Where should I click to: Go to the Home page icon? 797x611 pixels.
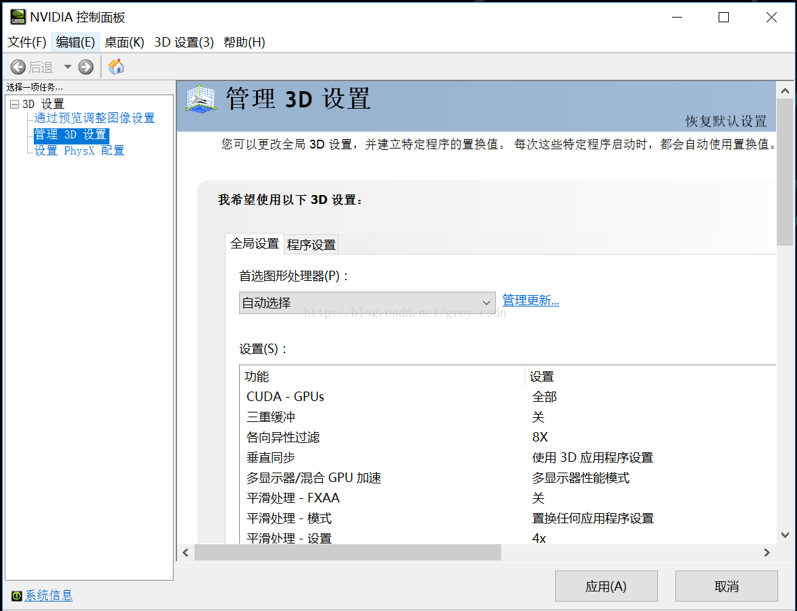pyautogui.click(x=116, y=67)
